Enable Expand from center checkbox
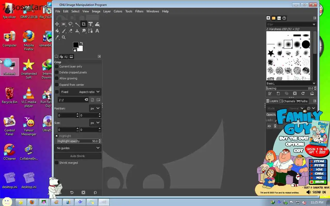This screenshot has width=330, height=206. [x=57, y=85]
